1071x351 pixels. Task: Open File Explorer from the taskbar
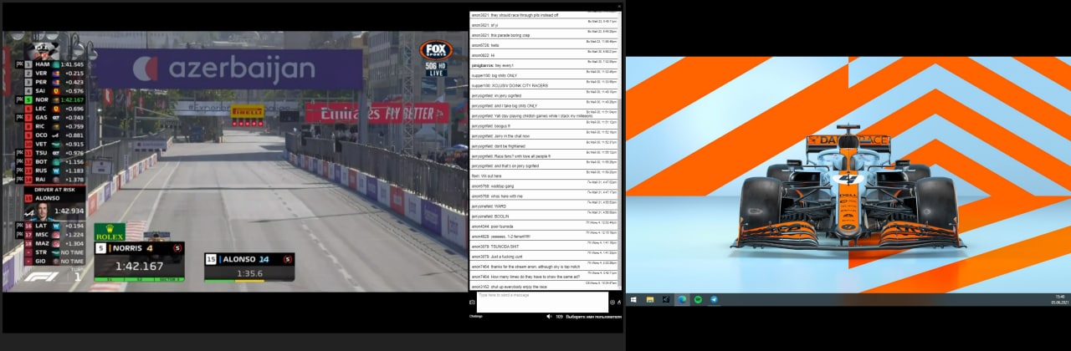click(x=650, y=299)
